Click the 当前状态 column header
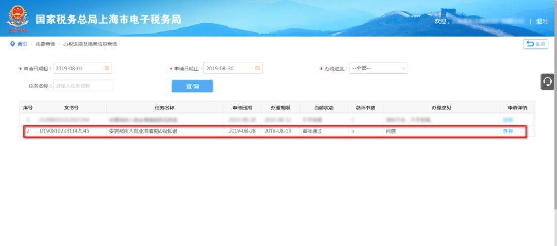Image resolution: width=557 pixels, height=246 pixels. [324, 108]
